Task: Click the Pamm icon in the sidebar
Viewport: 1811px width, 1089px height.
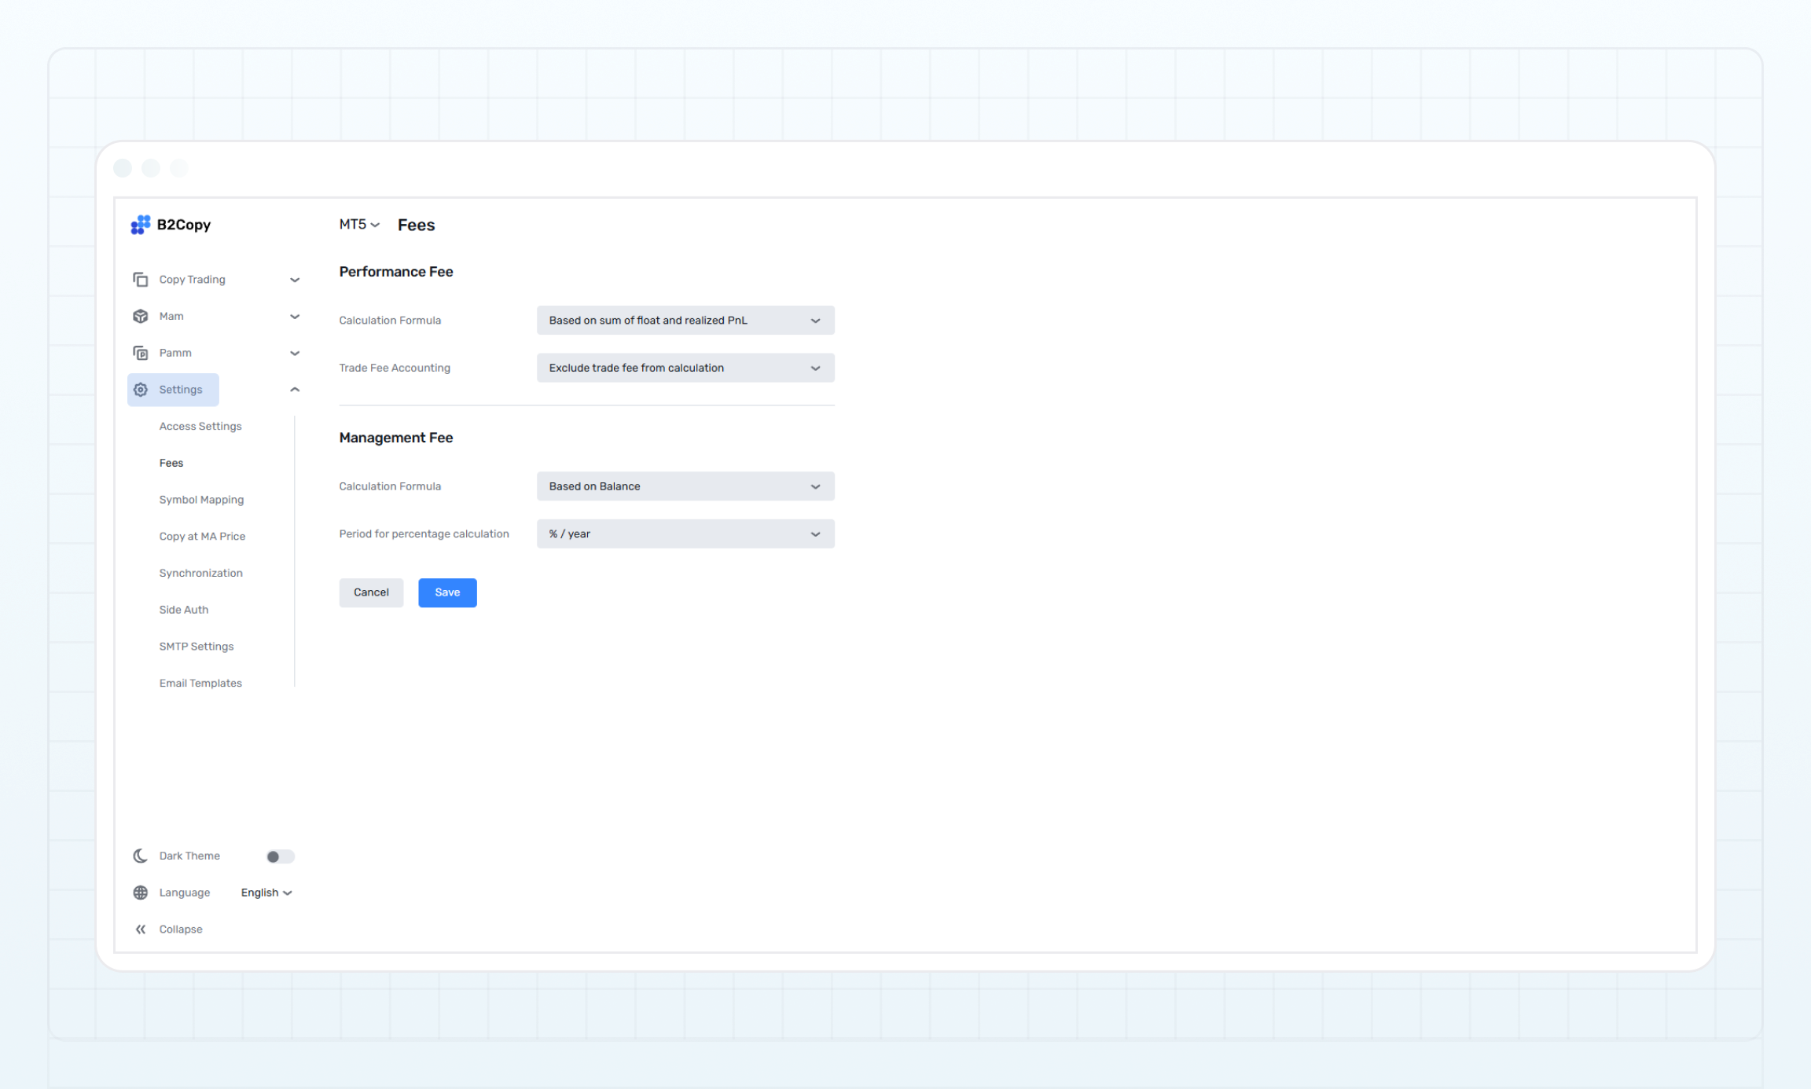Action: (140, 352)
